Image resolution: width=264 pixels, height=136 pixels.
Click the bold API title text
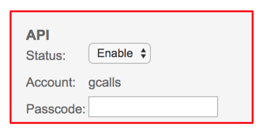click(37, 36)
